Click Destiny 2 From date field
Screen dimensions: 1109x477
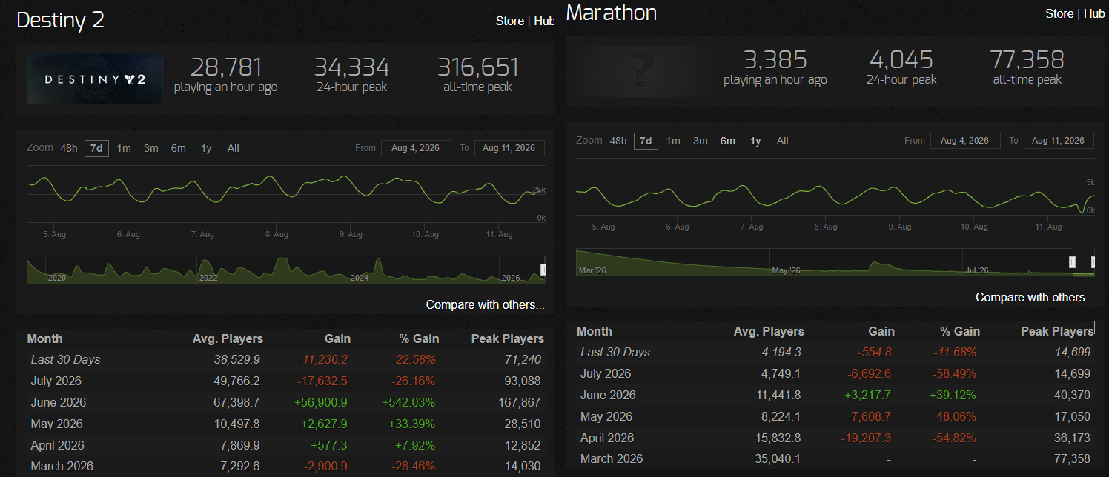click(416, 148)
